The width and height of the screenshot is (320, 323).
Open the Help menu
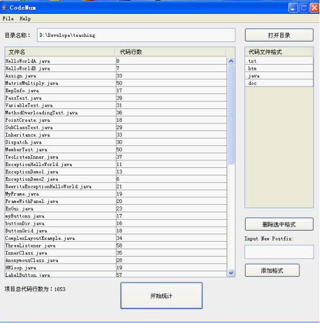coord(25,18)
